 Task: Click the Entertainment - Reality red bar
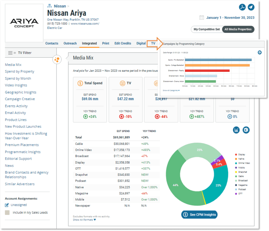point(207,71)
